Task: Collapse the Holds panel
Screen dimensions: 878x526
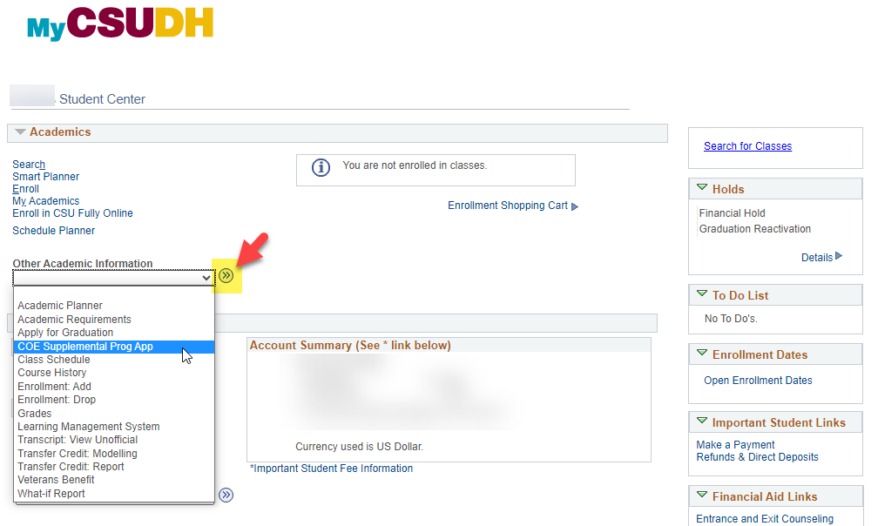Action: point(702,187)
